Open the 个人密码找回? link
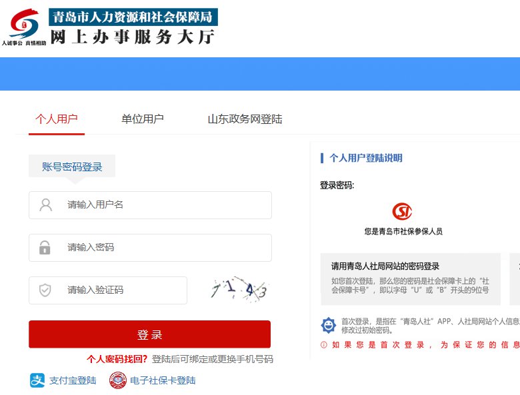520x395 pixels. click(x=117, y=359)
